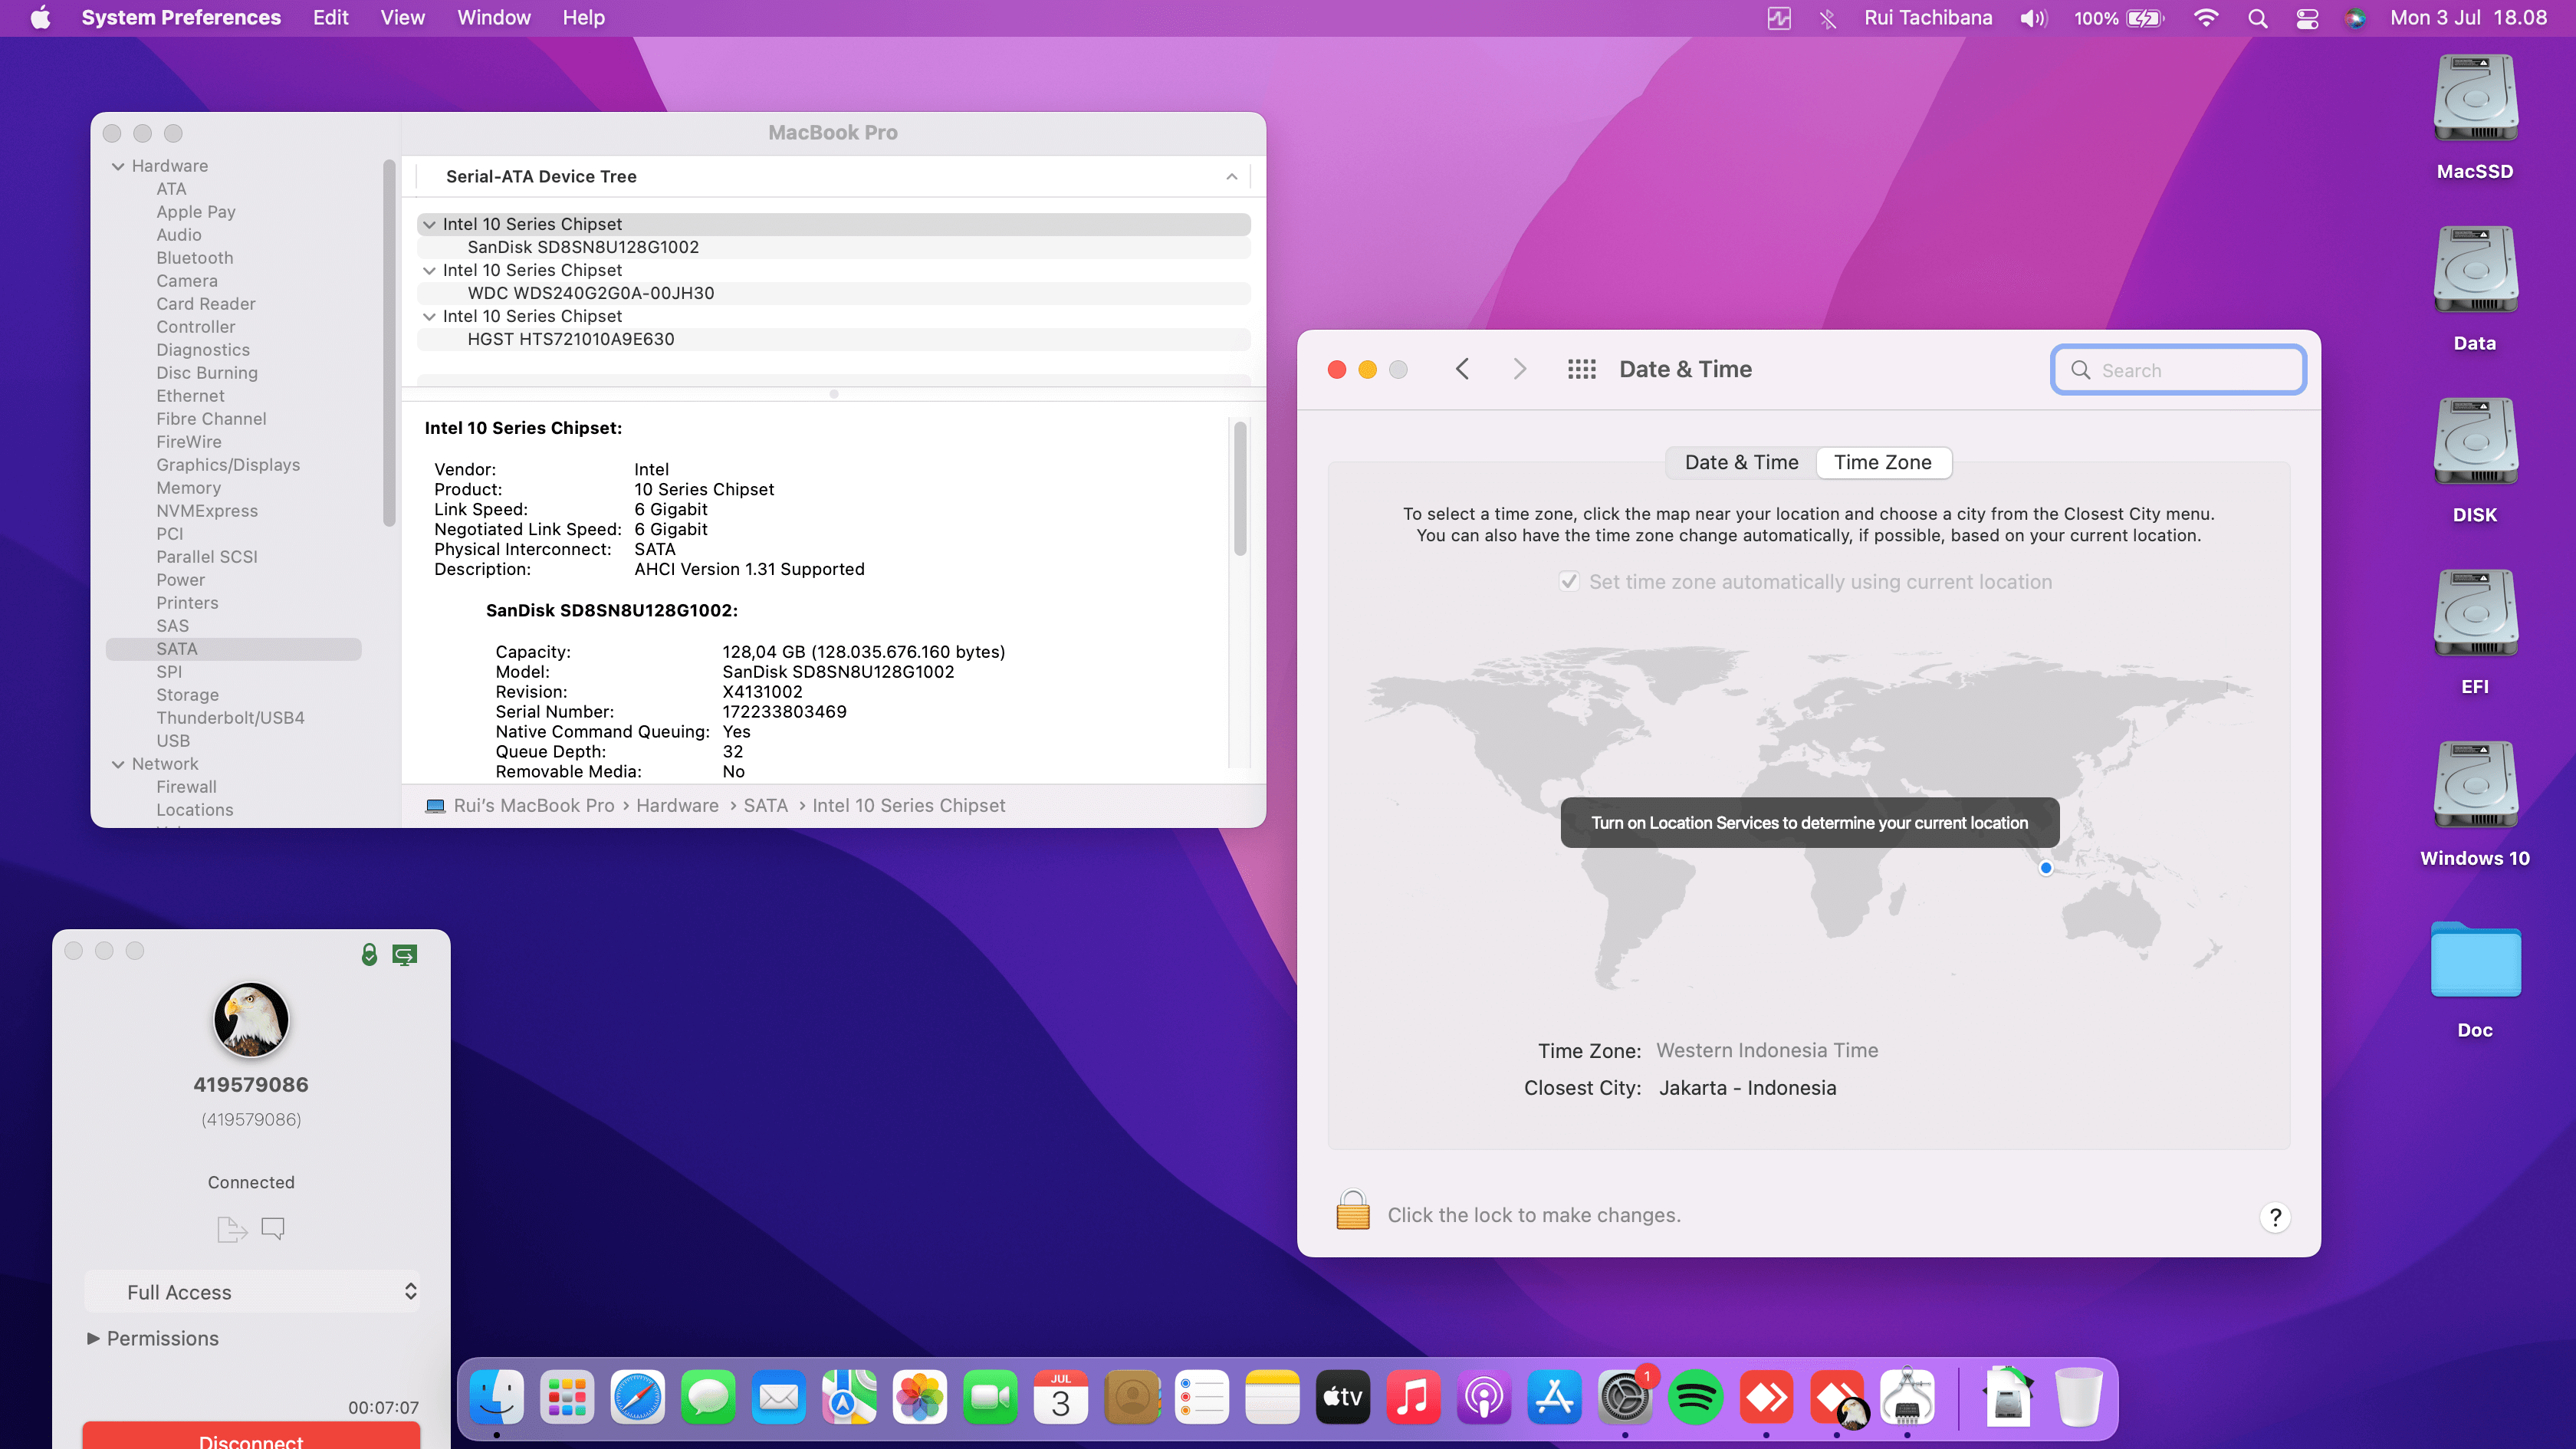The image size is (2576, 1449).
Task: Open the Window menu
Action: 494,18
